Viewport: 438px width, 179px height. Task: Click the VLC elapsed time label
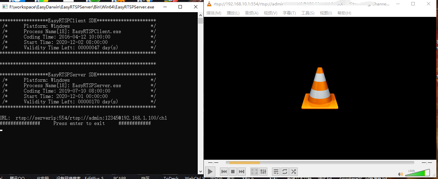point(213,163)
